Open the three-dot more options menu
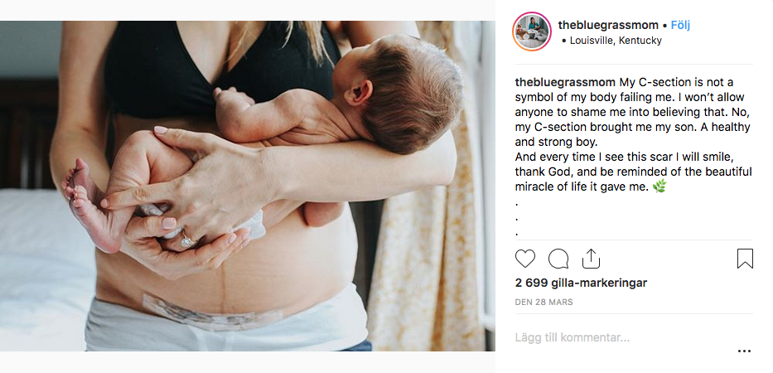The height and width of the screenshot is (373, 773). 744,351
